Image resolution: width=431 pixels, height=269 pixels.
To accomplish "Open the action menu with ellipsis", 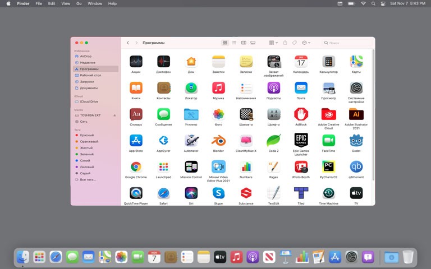I will point(306,43).
